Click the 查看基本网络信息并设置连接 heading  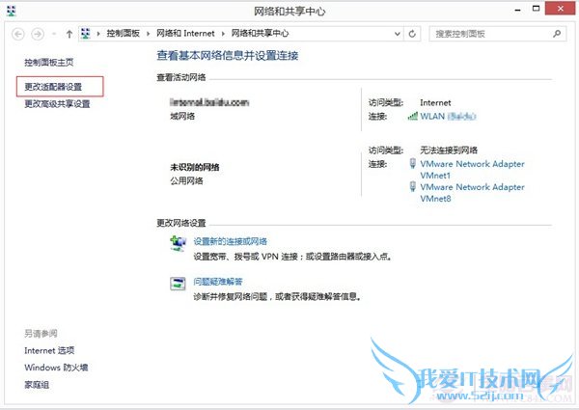[228, 56]
